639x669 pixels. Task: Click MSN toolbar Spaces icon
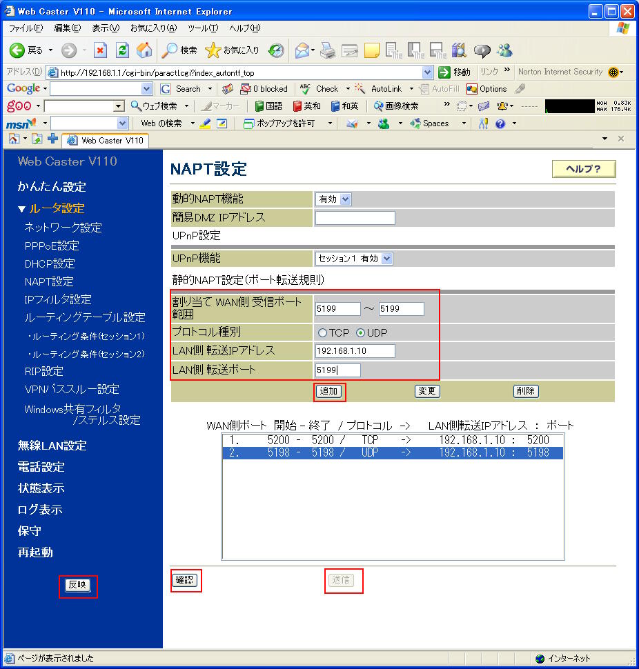[415, 123]
